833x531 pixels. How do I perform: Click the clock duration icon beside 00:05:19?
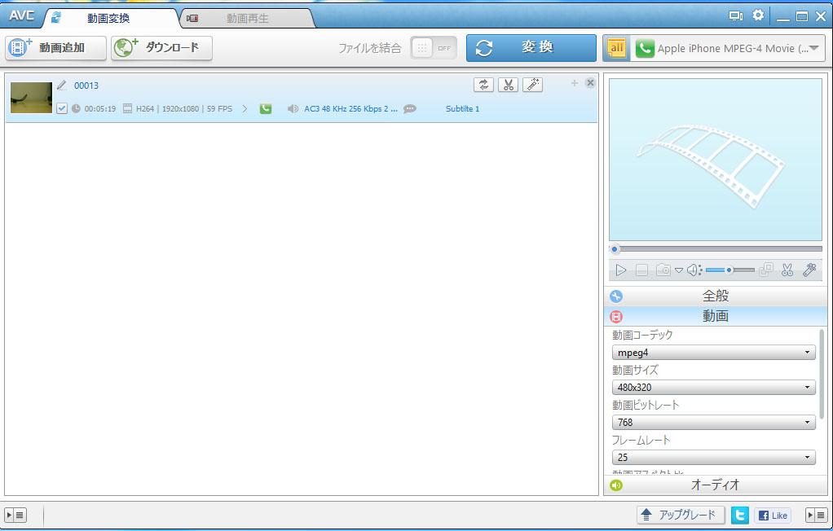tap(76, 108)
